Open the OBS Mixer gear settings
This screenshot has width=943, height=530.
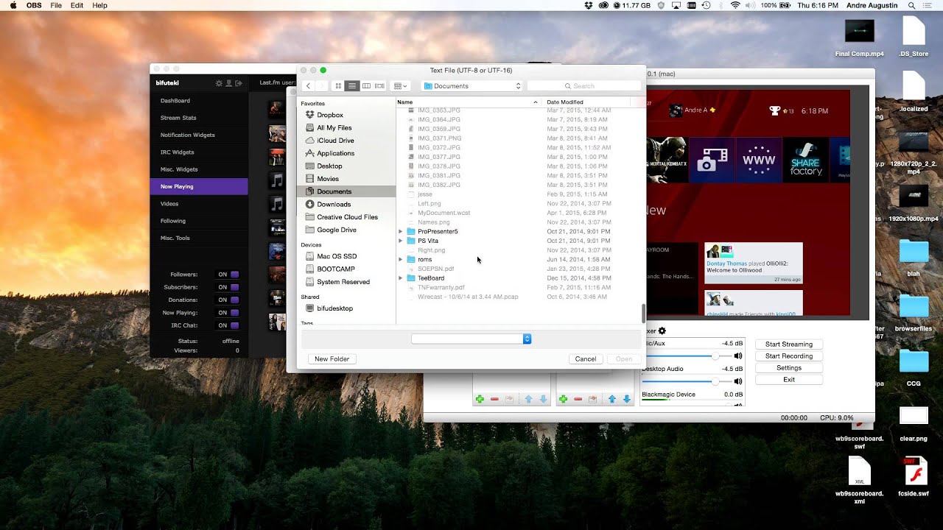[x=662, y=331]
